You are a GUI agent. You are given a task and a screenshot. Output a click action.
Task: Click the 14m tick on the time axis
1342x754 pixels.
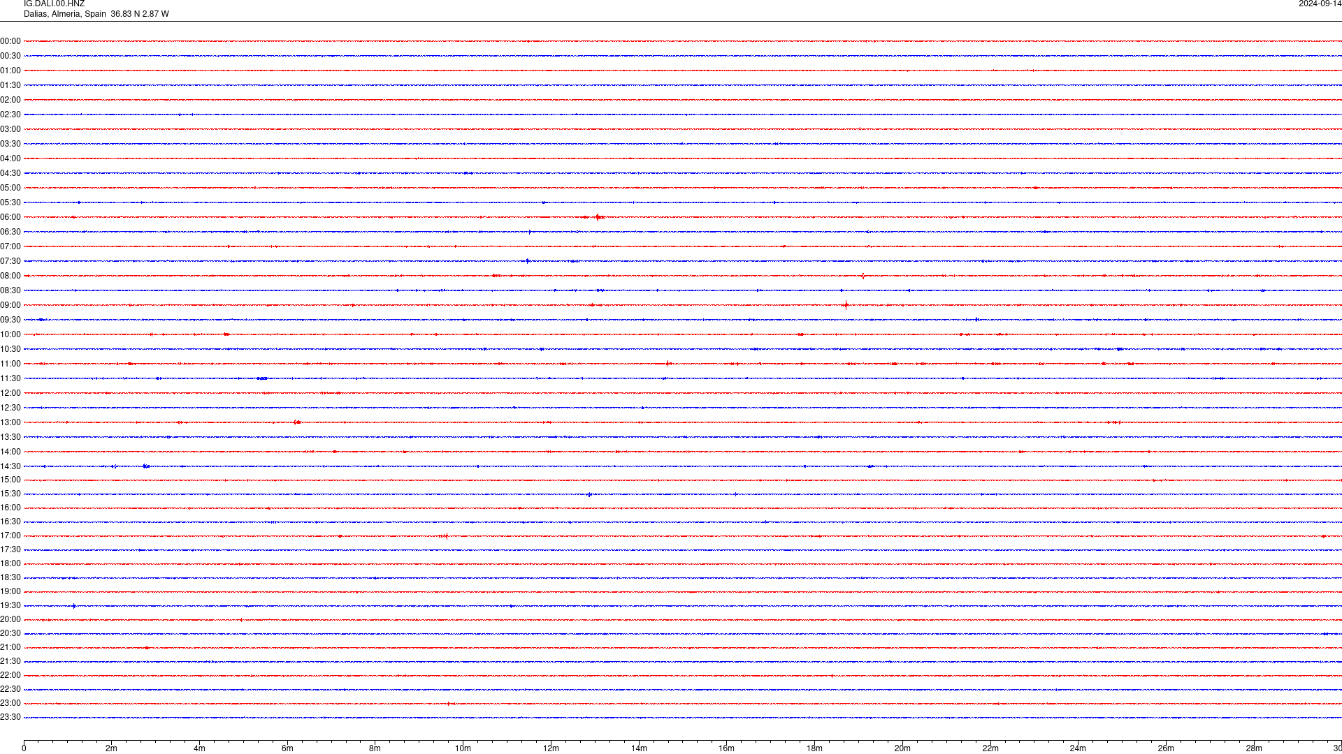(639, 748)
